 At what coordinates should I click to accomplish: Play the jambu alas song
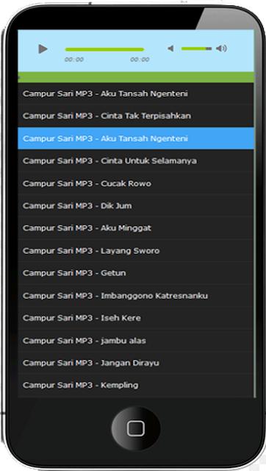tap(136, 341)
